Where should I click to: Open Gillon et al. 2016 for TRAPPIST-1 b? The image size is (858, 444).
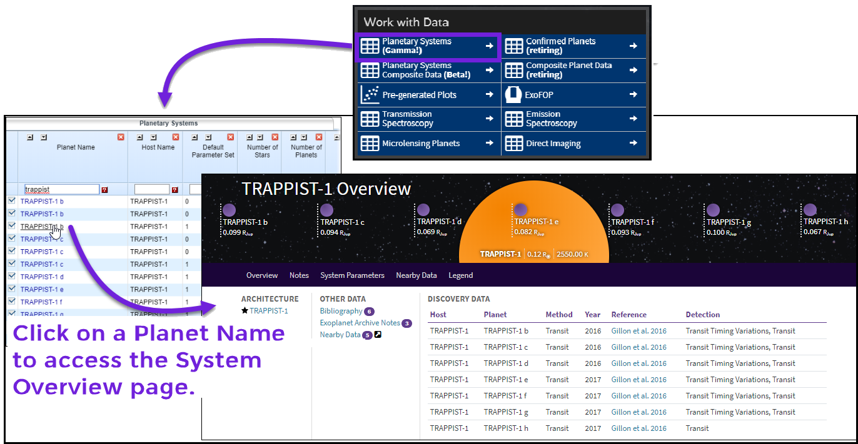click(639, 331)
